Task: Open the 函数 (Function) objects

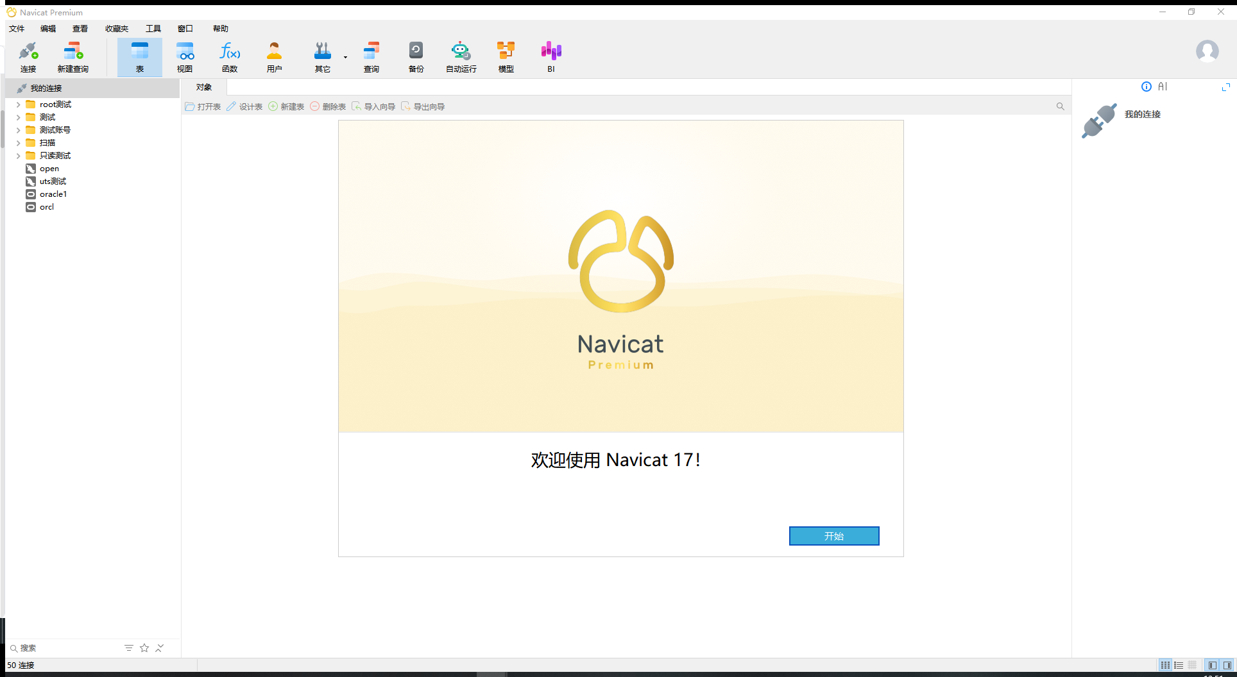Action: pos(230,57)
